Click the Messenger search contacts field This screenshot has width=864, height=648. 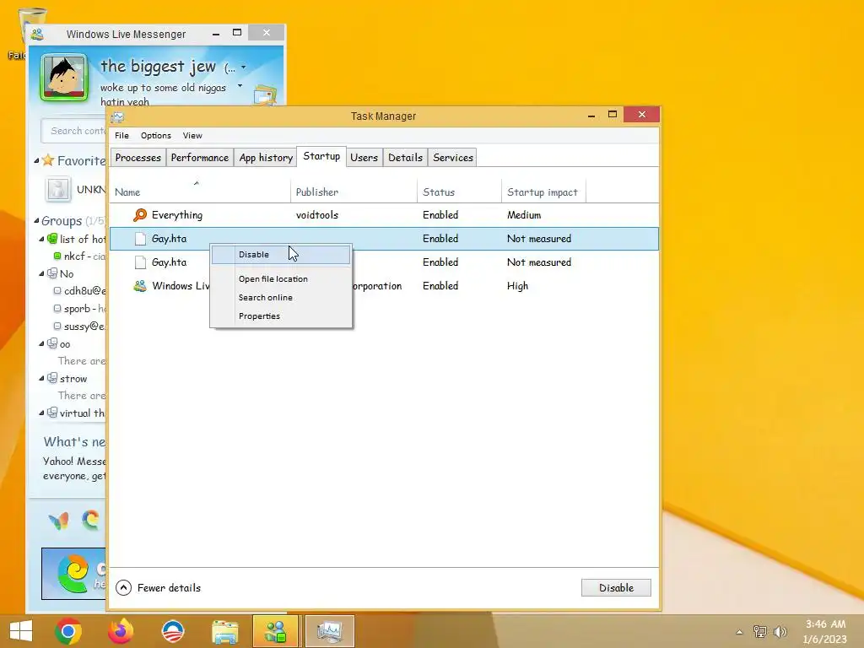click(74, 131)
